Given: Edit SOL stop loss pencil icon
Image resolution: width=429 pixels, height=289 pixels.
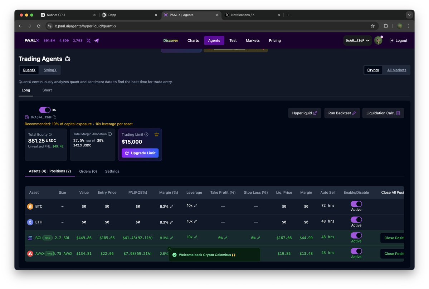Looking at the screenshot, I should coord(259,238).
